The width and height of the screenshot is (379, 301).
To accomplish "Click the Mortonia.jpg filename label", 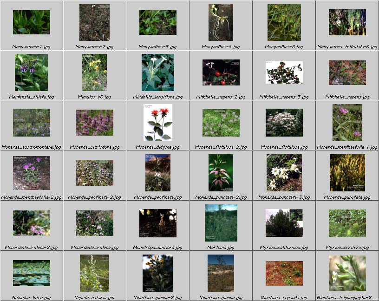I will click(x=221, y=248).
